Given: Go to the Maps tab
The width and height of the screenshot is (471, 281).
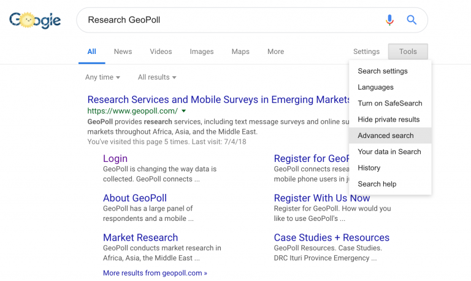Looking at the screenshot, I should [240, 52].
